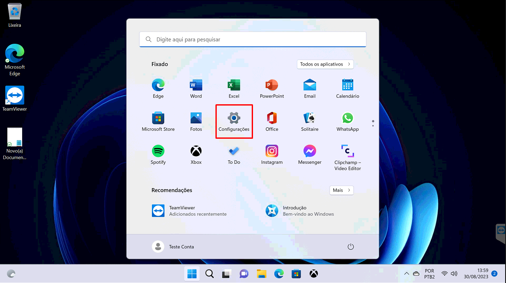Launch the Xbox app in Start menu
The width and height of the screenshot is (506, 283).
pyautogui.click(x=196, y=155)
